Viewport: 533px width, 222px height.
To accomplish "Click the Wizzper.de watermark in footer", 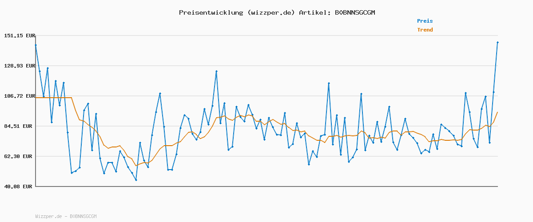I will (48, 216).
